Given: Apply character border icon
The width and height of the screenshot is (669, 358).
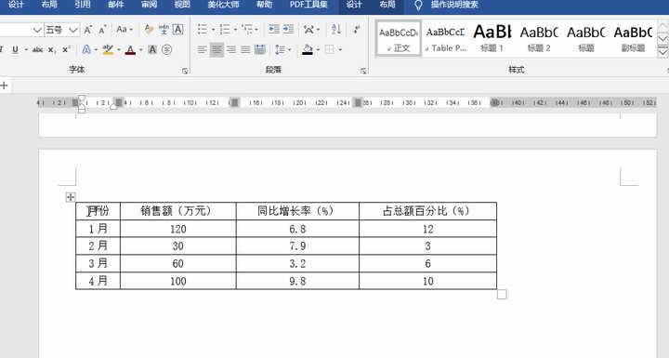Looking at the screenshot, I should (x=177, y=30).
